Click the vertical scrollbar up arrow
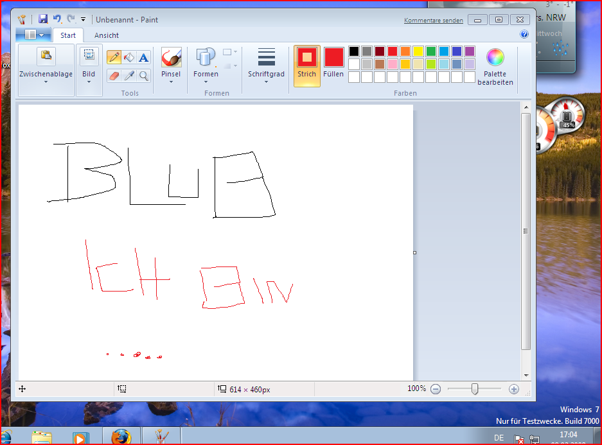Viewport: 602px width, 445px height. (x=526, y=107)
